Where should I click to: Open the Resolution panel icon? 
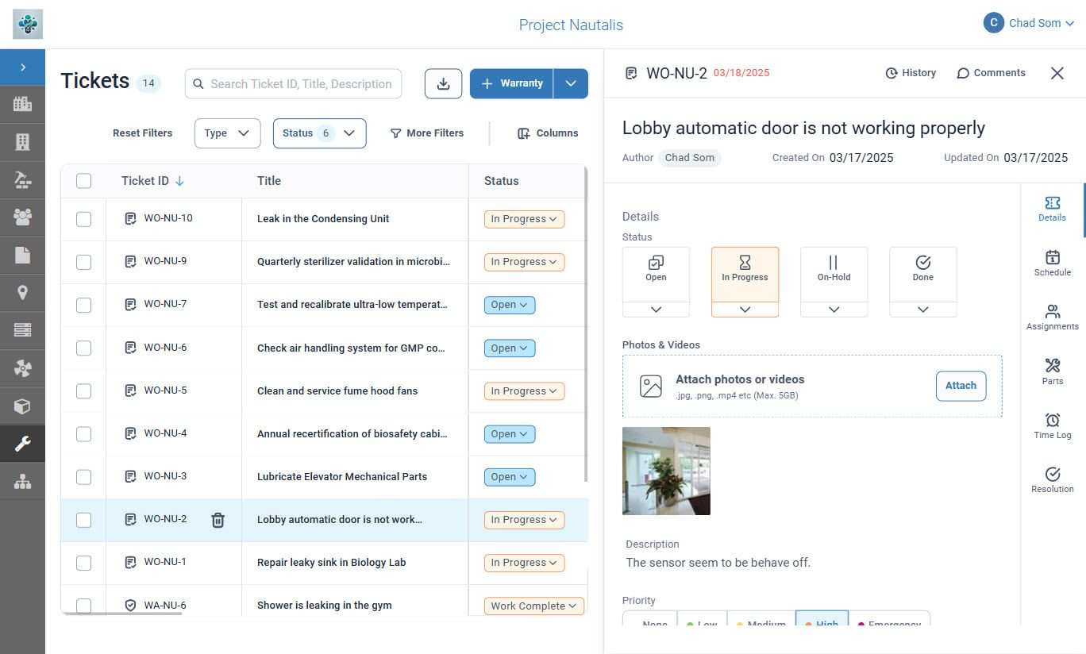(x=1052, y=479)
